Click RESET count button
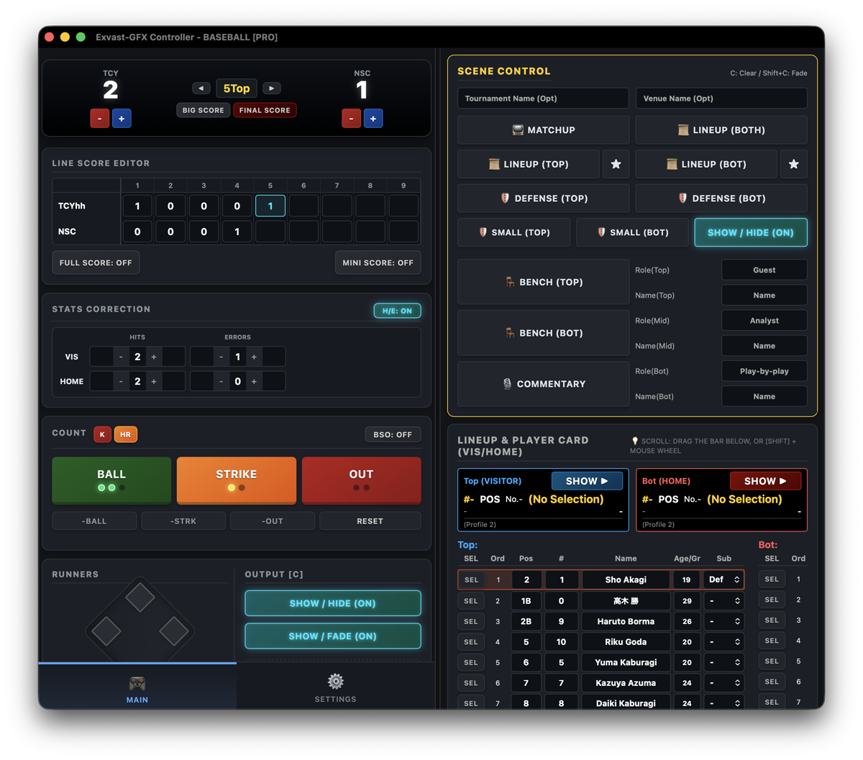The image size is (863, 760). click(x=370, y=521)
